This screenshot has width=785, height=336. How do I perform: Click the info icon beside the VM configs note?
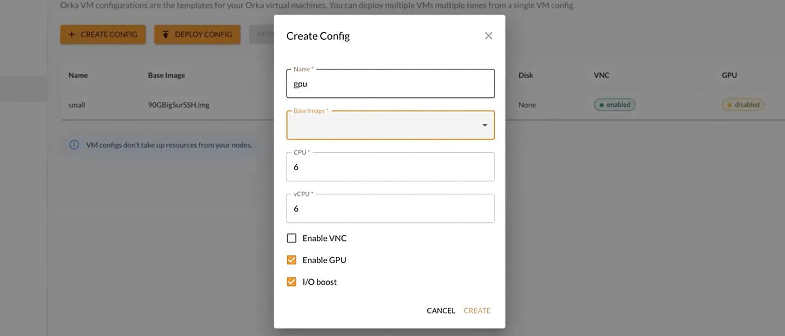(73, 144)
